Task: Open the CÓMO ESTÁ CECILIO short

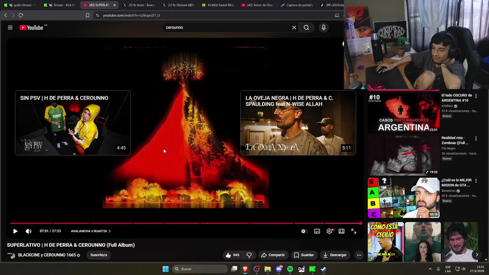Action: tap(385, 242)
